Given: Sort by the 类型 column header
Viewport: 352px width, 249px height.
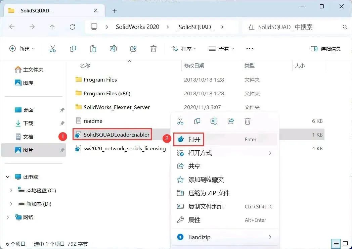Looking at the screenshot, I should coord(250,65).
